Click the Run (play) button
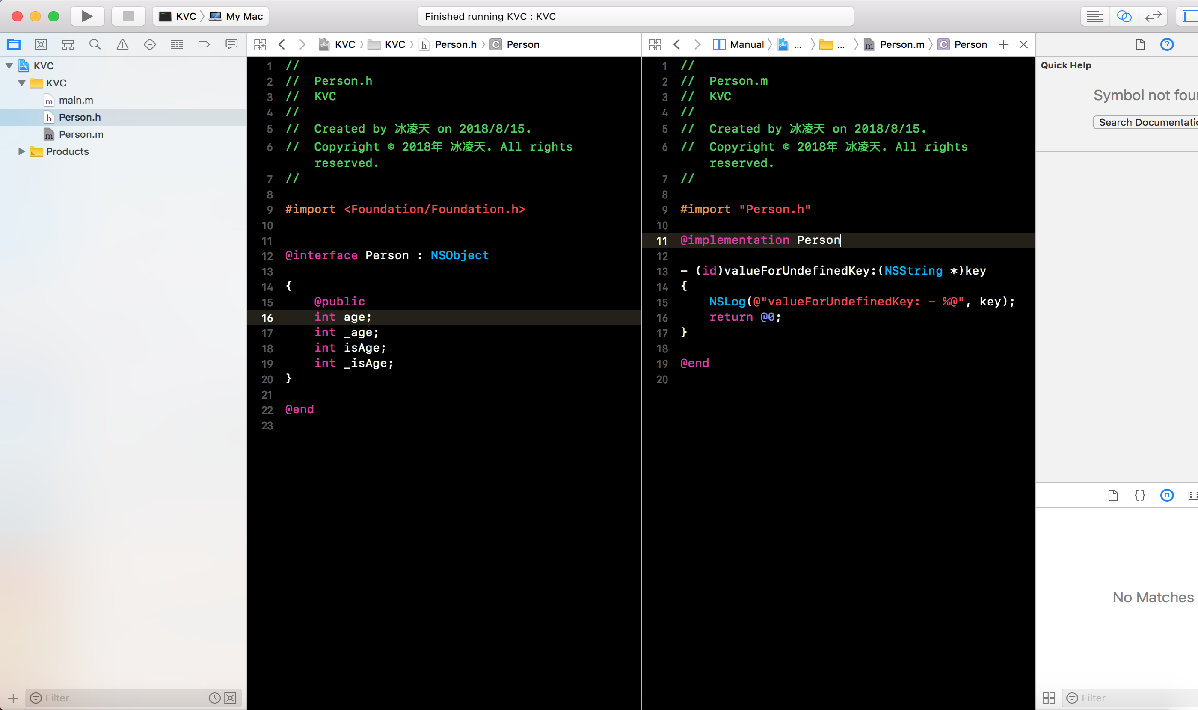1198x710 pixels. (87, 16)
